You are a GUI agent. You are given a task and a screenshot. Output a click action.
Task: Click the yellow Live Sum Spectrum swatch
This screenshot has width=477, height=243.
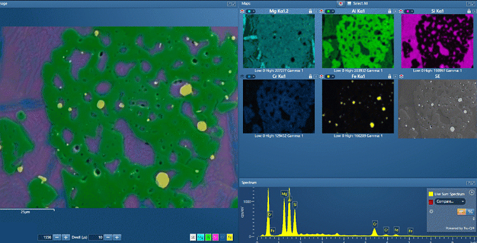(x=431, y=194)
